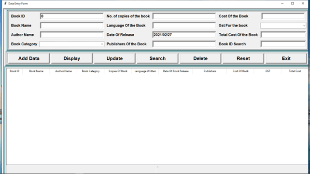Clear form with Reset button
Image resolution: width=310 pixels, height=174 pixels.
coord(243,58)
